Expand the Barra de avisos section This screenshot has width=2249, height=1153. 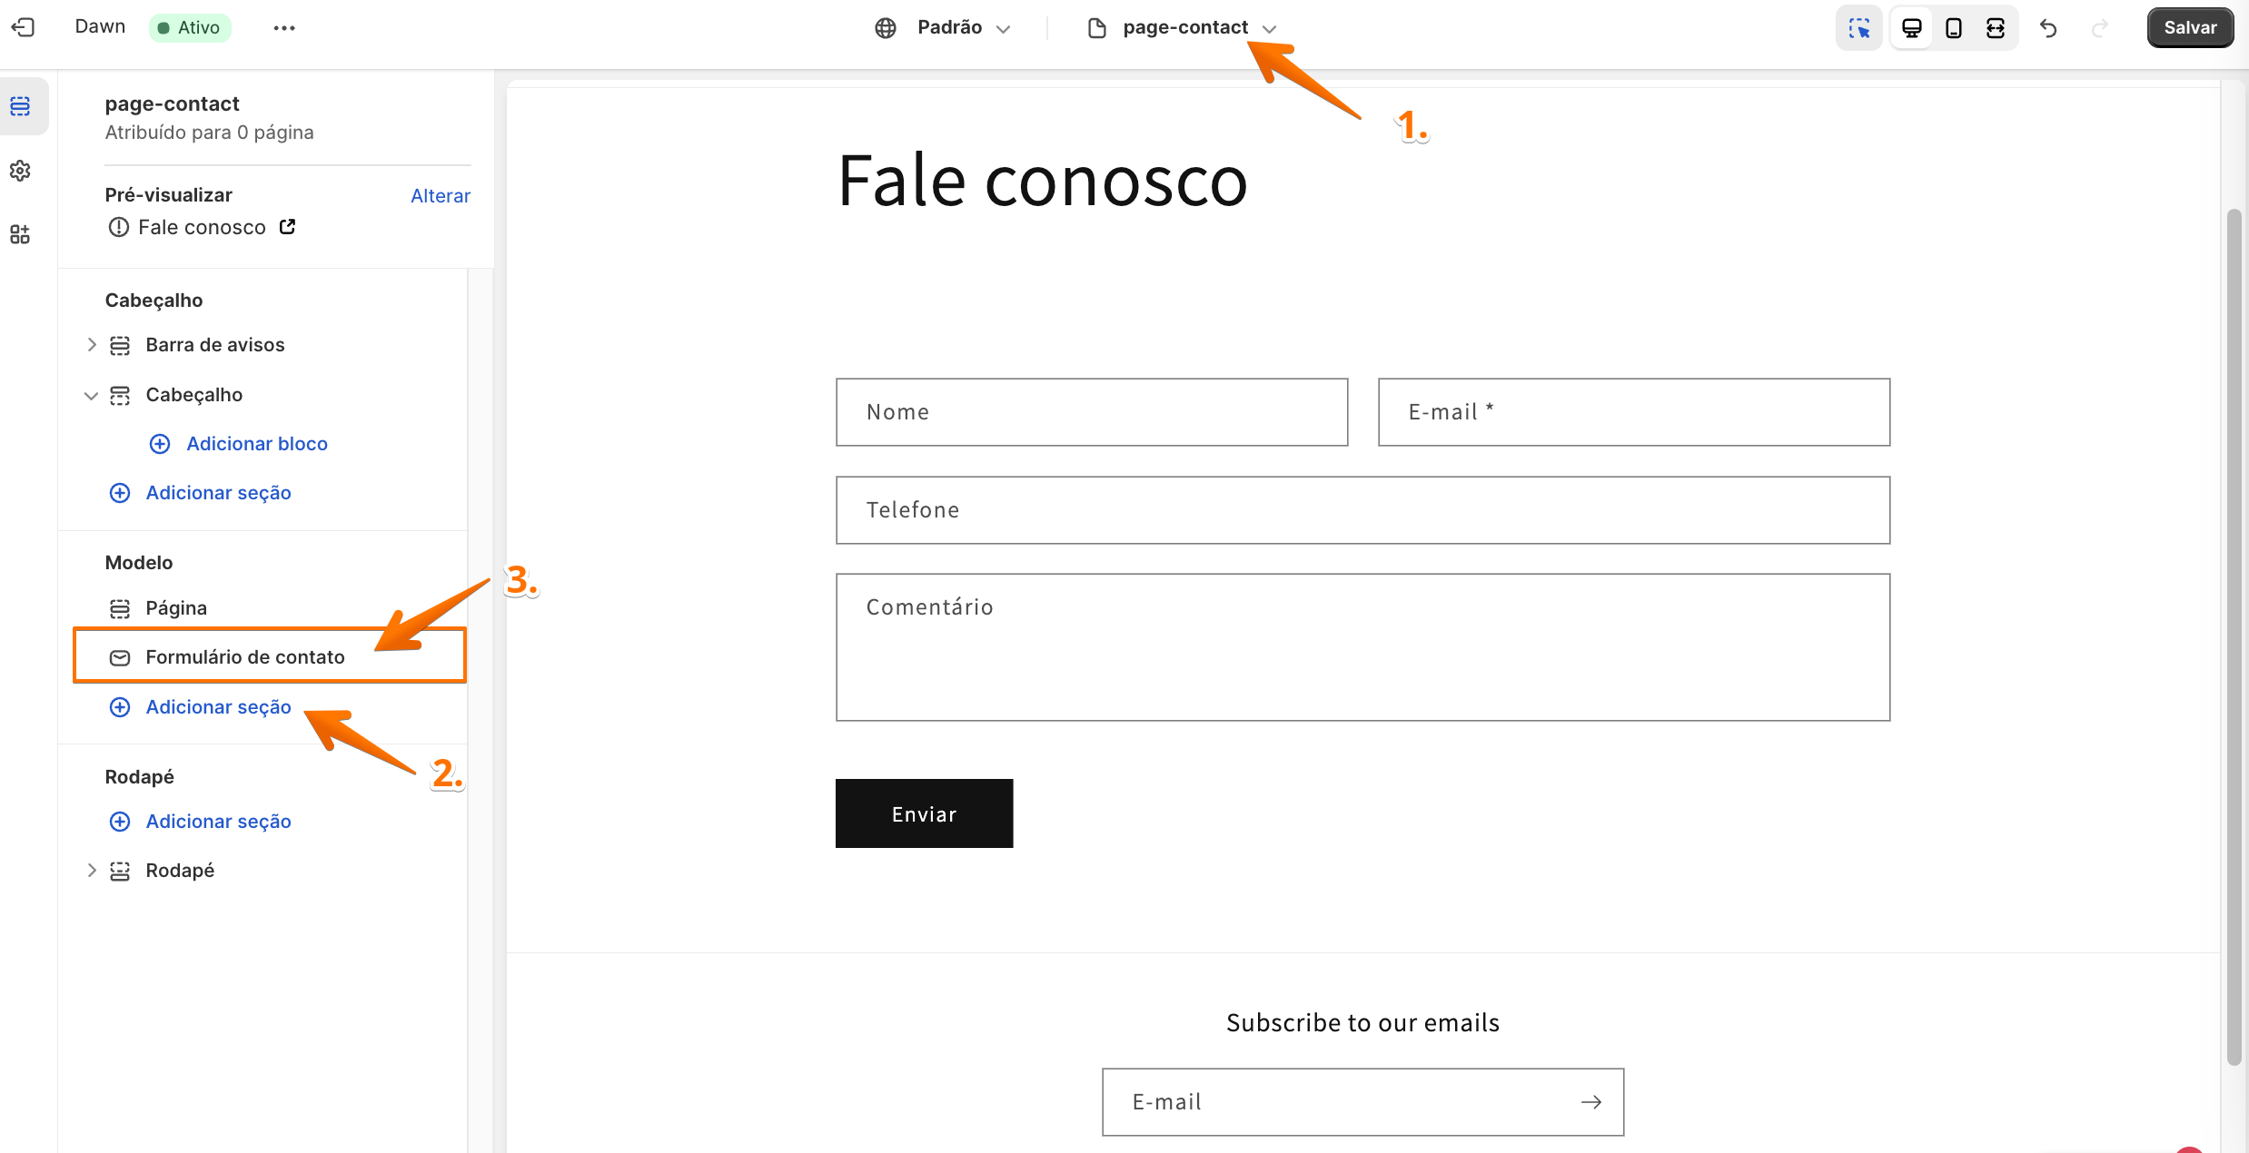coord(91,345)
